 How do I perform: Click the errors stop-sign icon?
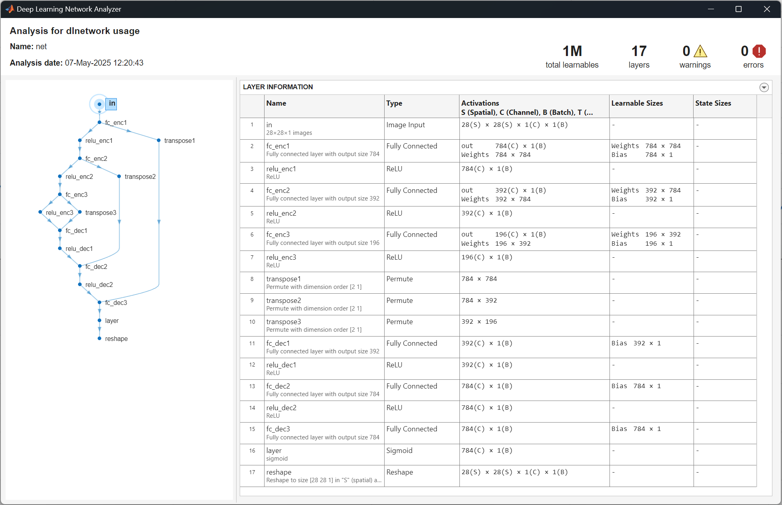click(759, 51)
